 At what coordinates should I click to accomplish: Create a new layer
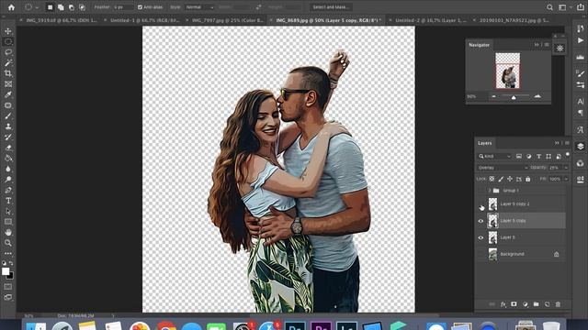click(x=547, y=304)
